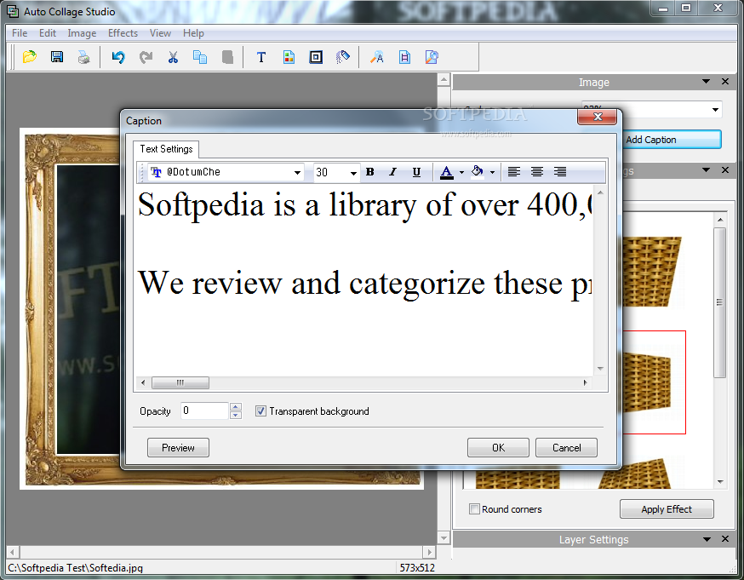Close the Image panel with X
The image size is (744, 580).
click(x=725, y=82)
